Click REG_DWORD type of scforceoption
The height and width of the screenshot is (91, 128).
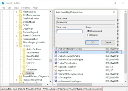[x=112, y=77]
